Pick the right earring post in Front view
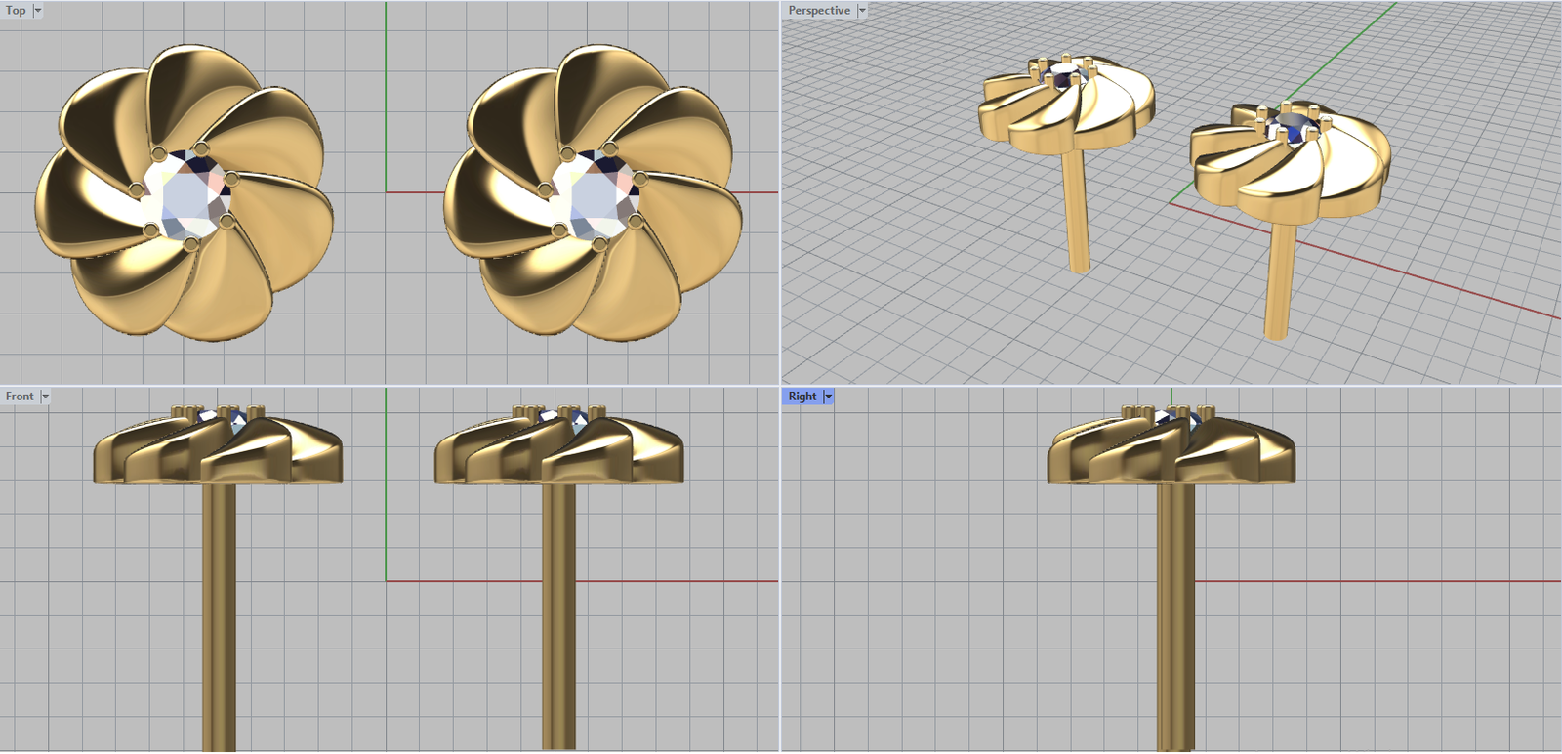The height and width of the screenshot is (754, 1562). pos(558,615)
